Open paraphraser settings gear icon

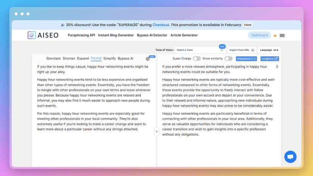tap(148, 59)
